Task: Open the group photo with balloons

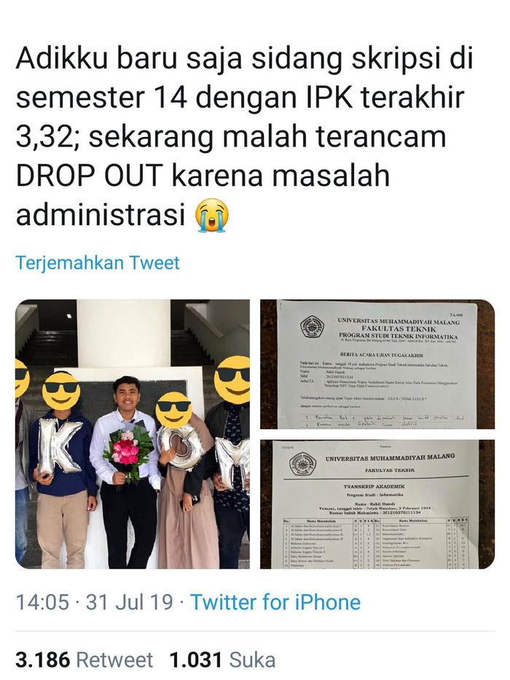Action: (x=133, y=434)
